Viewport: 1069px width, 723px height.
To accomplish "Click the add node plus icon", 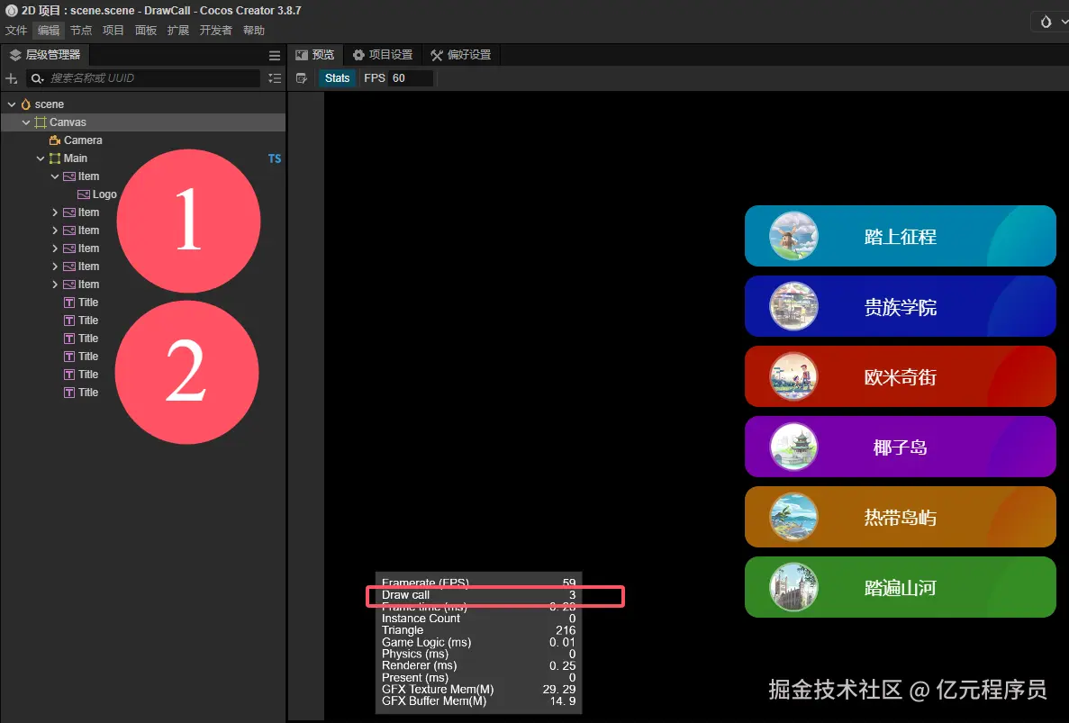I will (12, 78).
